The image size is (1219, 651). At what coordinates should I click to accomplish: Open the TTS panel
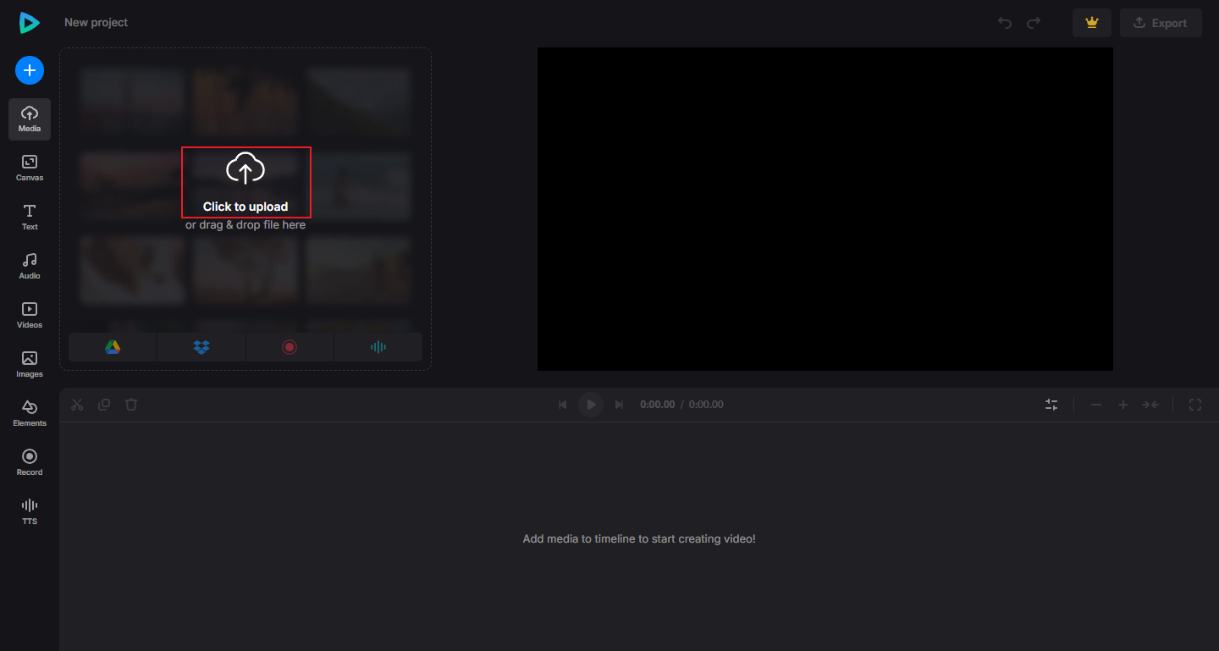(29, 510)
